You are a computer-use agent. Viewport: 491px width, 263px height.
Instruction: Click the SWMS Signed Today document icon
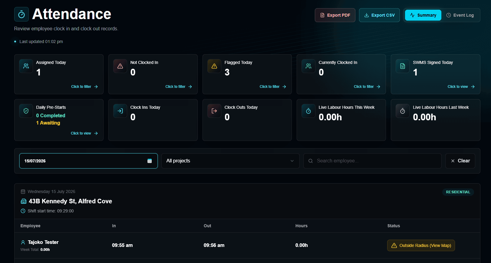click(x=403, y=66)
